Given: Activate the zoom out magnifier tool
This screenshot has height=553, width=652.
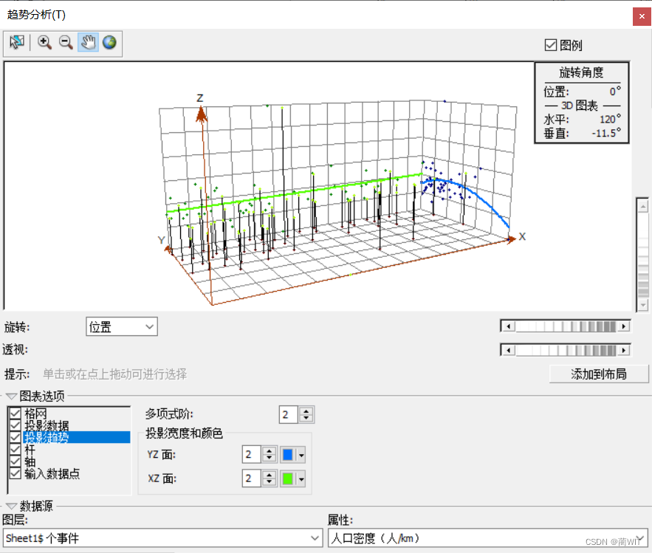Looking at the screenshot, I should 66,42.
